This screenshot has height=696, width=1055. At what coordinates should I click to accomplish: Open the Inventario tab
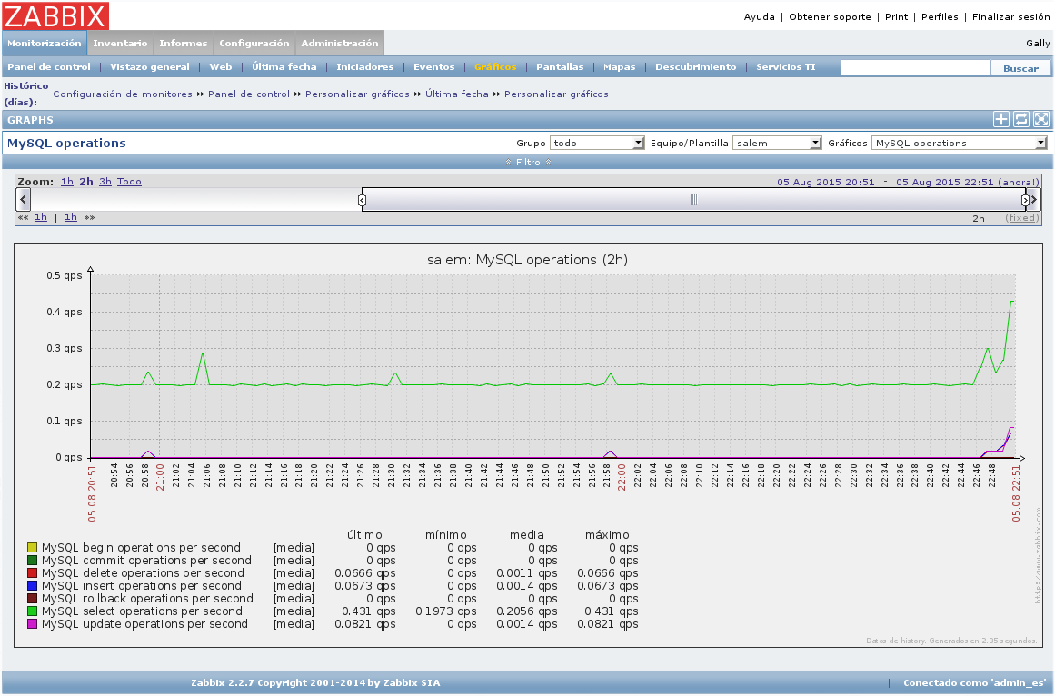tap(121, 43)
